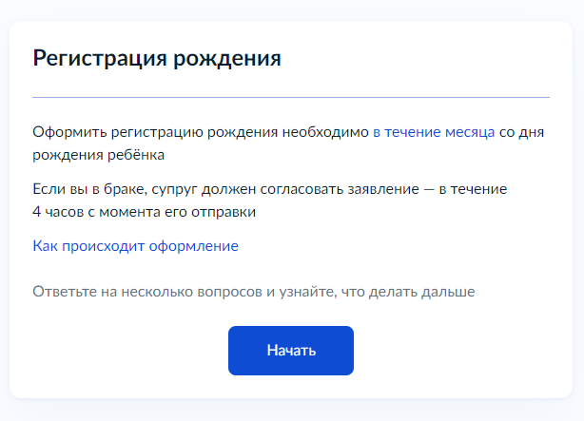Open the 'Как происходит оформление' link
584x421 pixels.
pyautogui.click(x=136, y=246)
